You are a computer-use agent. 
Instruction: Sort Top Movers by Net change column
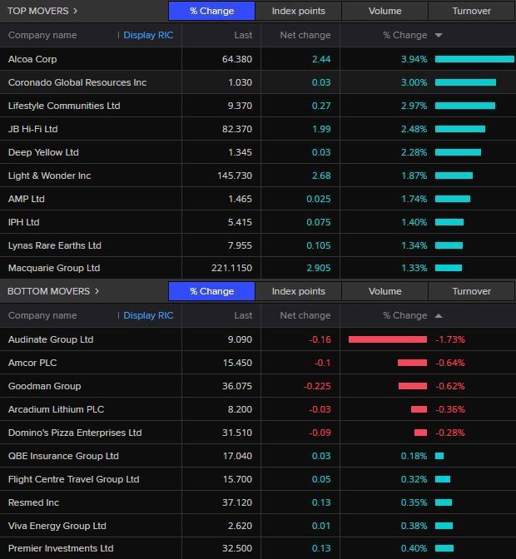point(305,35)
